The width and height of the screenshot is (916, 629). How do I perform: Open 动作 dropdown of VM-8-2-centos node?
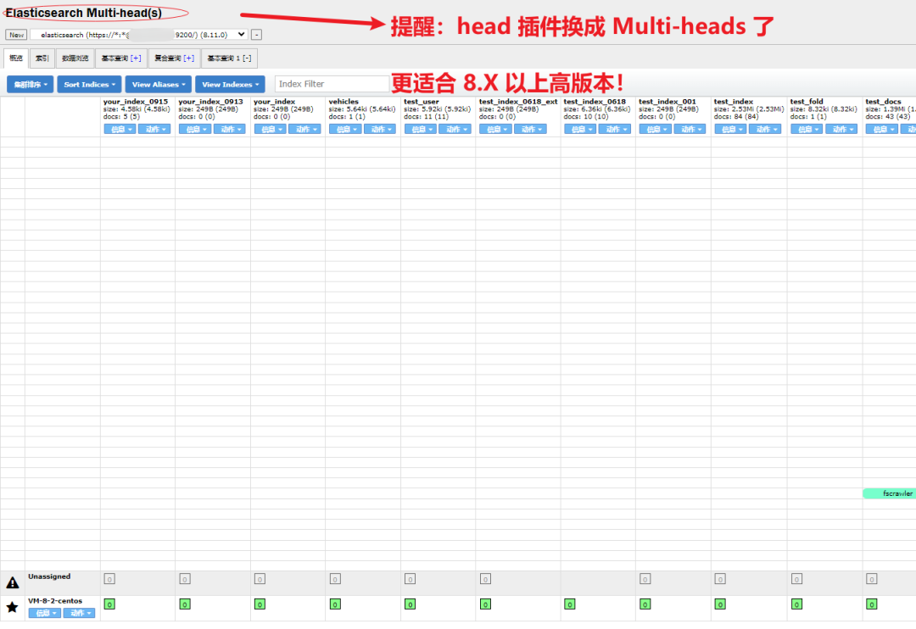[x=80, y=613]
